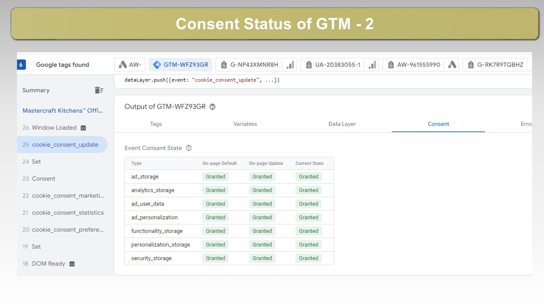Click the tag icon beside G-NP43XMNR8H
Image resolution: width=544 pixels, height=306 pixels.
pos(224,65)
